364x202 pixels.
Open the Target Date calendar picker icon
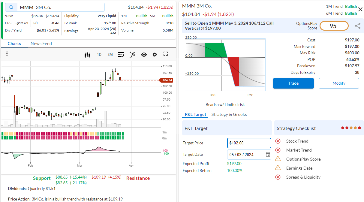[268, 155]
